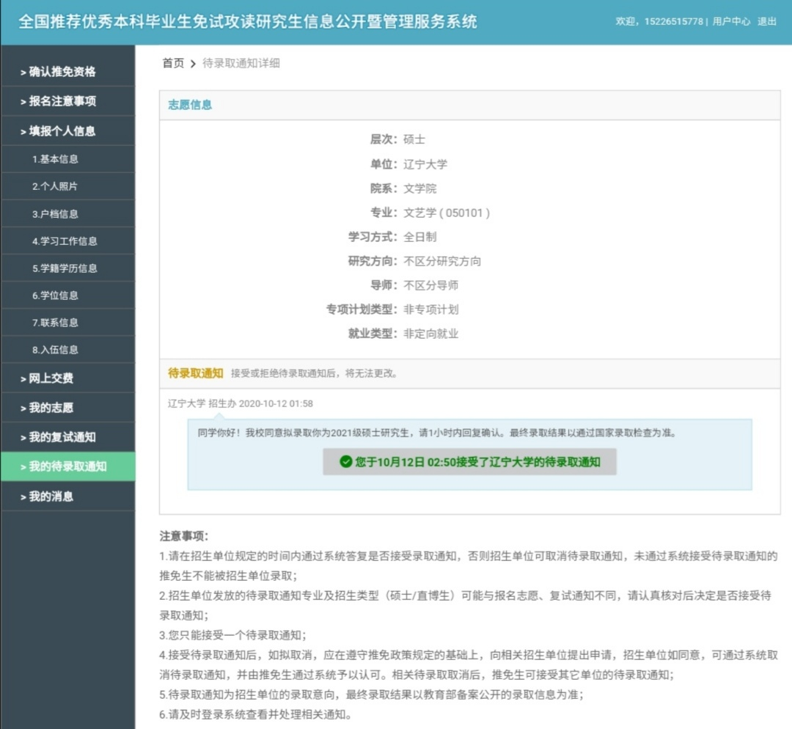
Task: Click the 首页 breadcrumb link
Action: pos(173,64)
